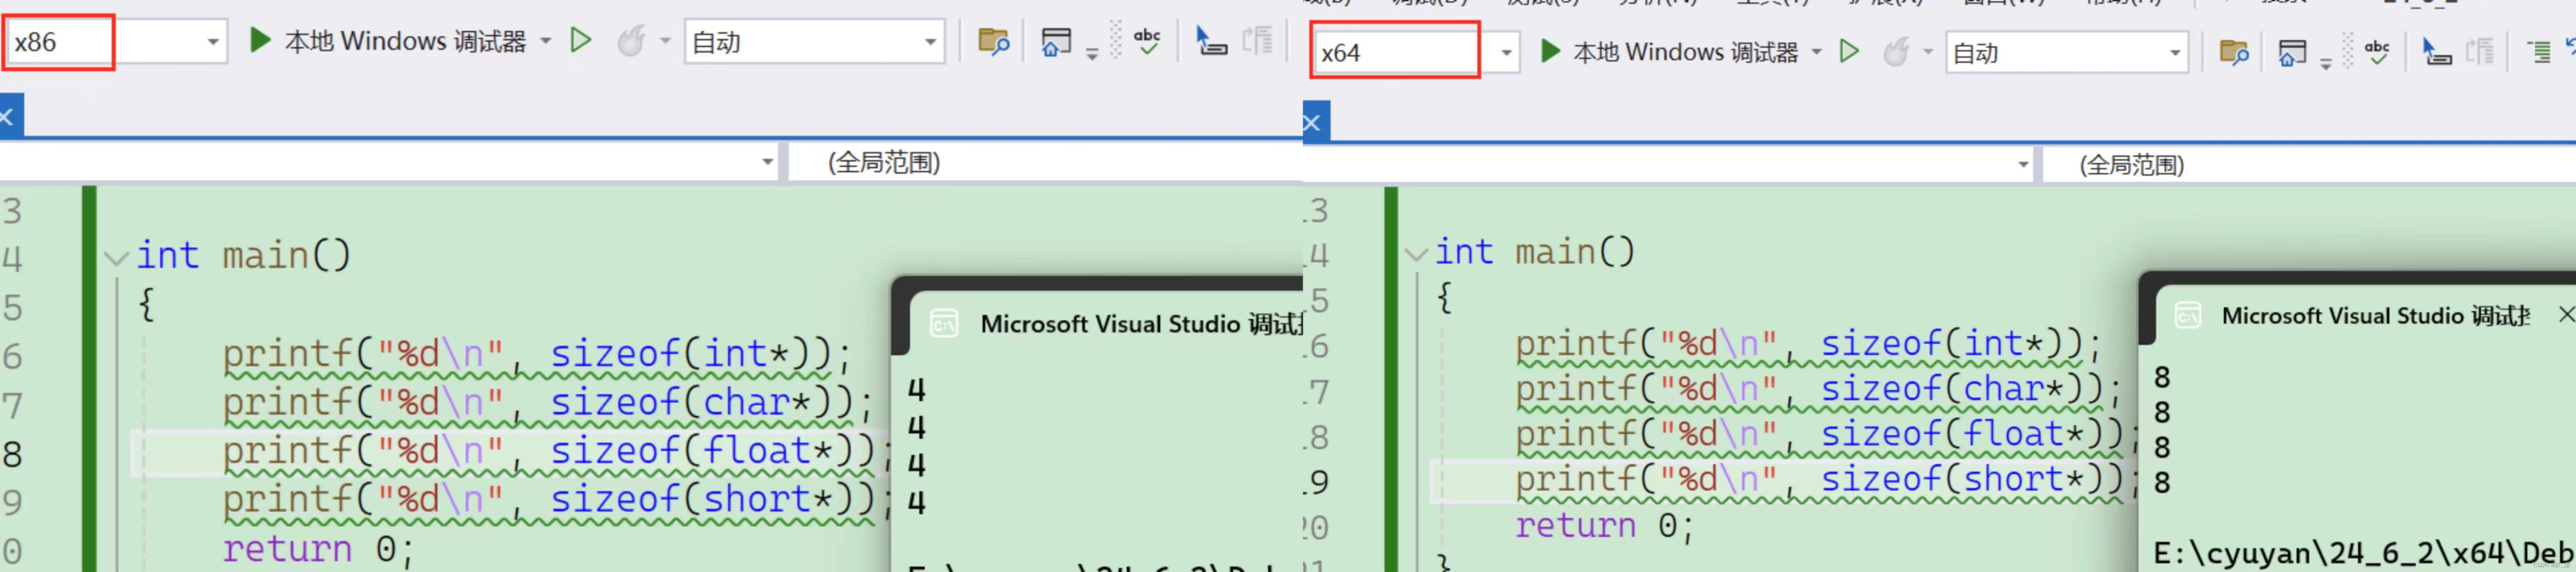Toggle abc spell checker in x64 window
Image resolution: width=2576 pixels, height=572 pixels.
point(2378,51)
